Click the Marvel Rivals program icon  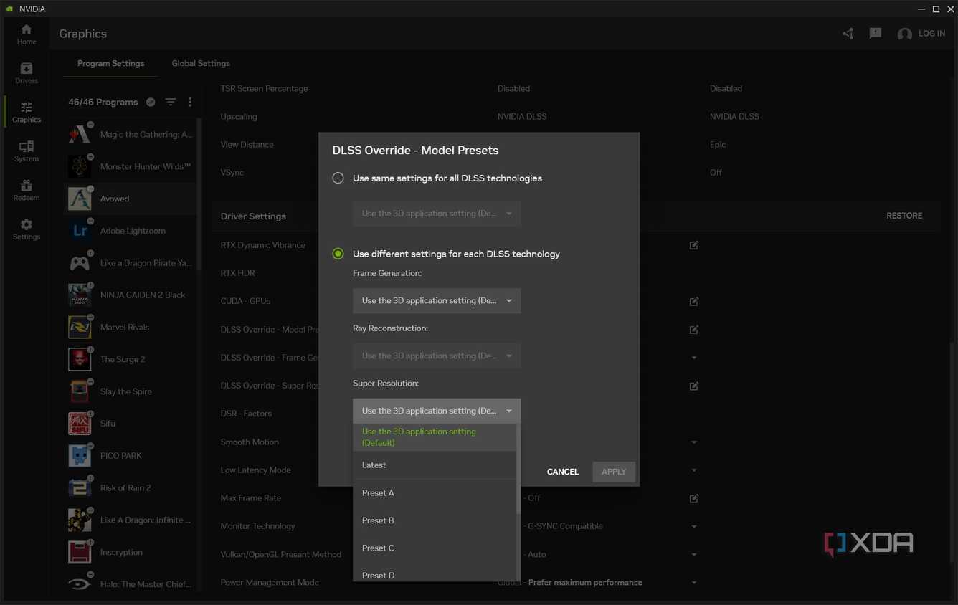click(x=80, y=327)
